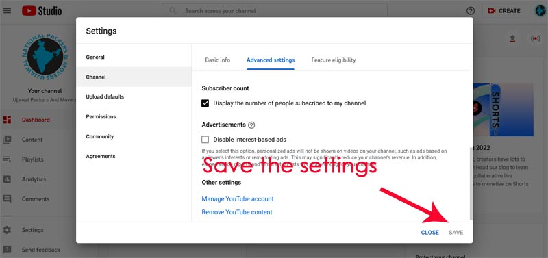Open the hamburger menu icon

(7, 11)
